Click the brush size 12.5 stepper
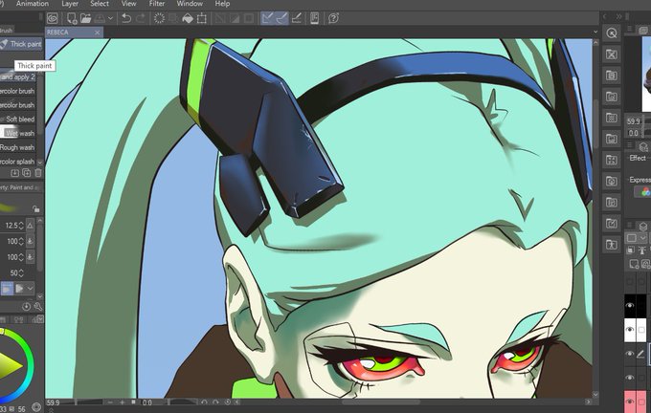This screenshot has height=413, width=651. 21,226
